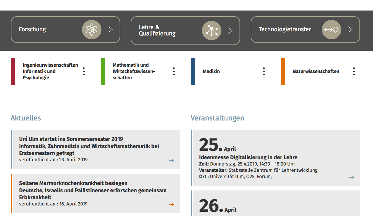
Task: Go to Lehre & Qualifizierung
Action: (157, 30)
